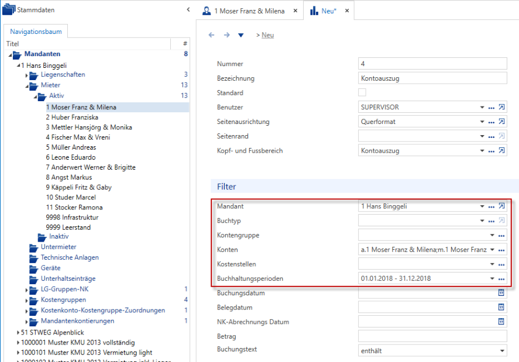Screen dimensions: 519x362
Task: Open the Mandant record link icon
Action: [502, 206]
